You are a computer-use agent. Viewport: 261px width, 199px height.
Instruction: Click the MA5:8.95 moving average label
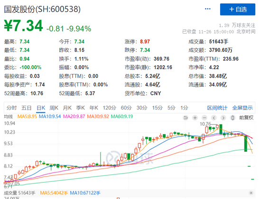27,117
